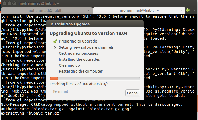Expand the Terminal section in the upgrade dialog
This screenshot has width=198, height=120.
coord(59,91)
